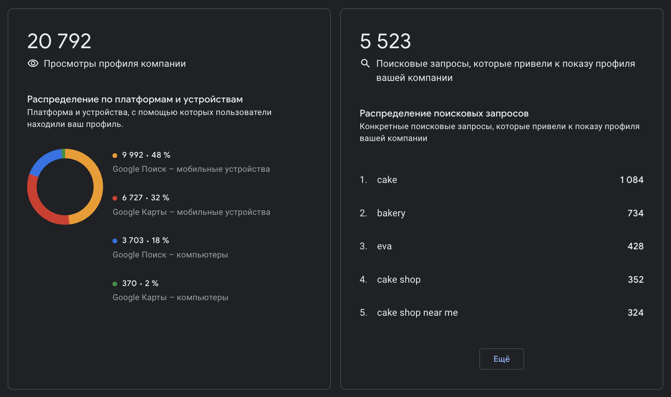The height and width of the screenshot is (397, 671).
Task: Click the 5 523 search queries total
Action: tap(385, 41)
